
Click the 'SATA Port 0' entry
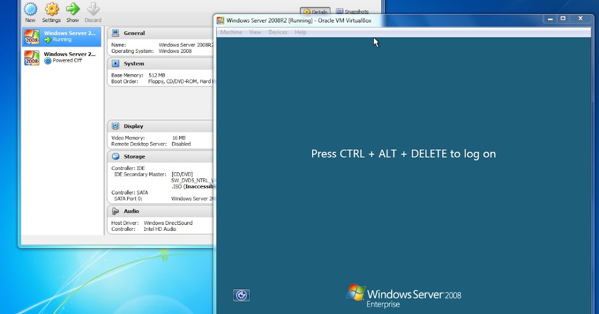pos(128,198)
